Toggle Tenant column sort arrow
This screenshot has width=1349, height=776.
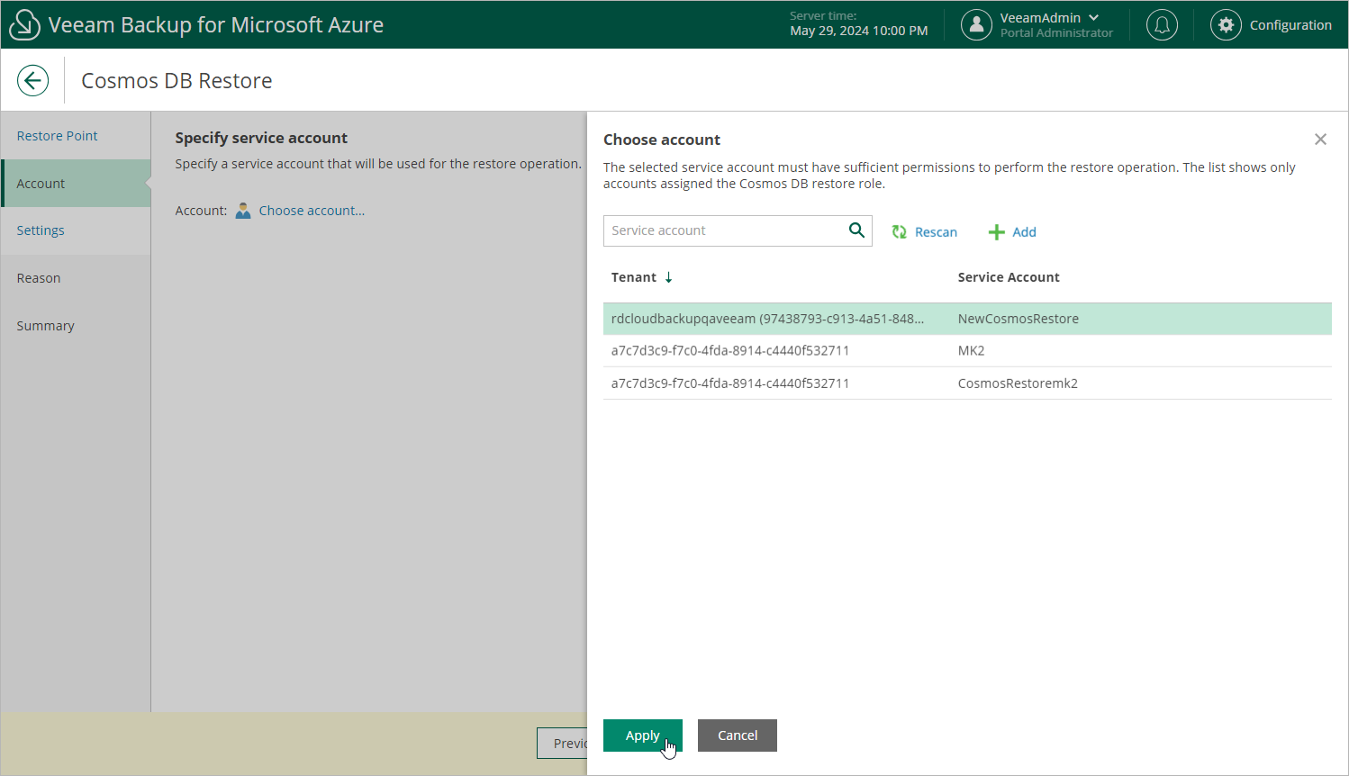click(x=668, y=277)
